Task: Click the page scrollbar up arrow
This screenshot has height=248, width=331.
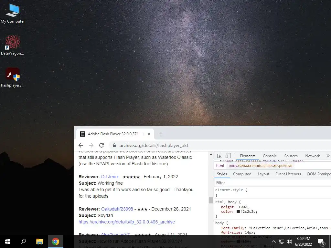Action: click(211, 155)
